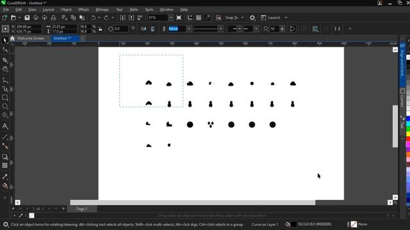The image size is (410, 230).
Task: Select the Polygon tool
Action: pyautogui.click(x=4, y=115)
